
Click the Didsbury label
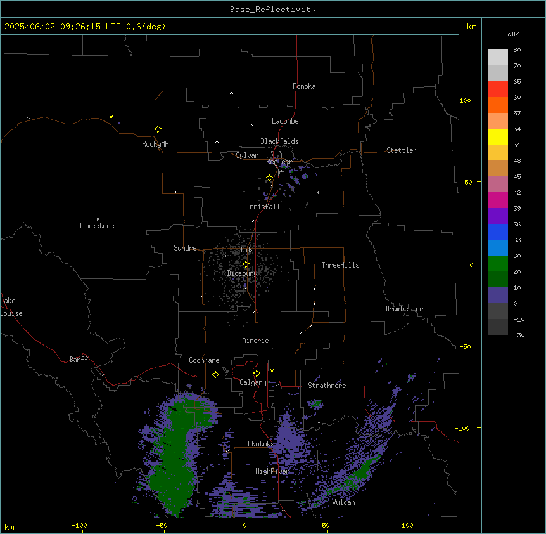[x=243, y=273]
